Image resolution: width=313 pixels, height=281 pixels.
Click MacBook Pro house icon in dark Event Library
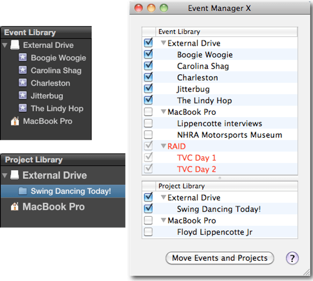coord(15,121)
